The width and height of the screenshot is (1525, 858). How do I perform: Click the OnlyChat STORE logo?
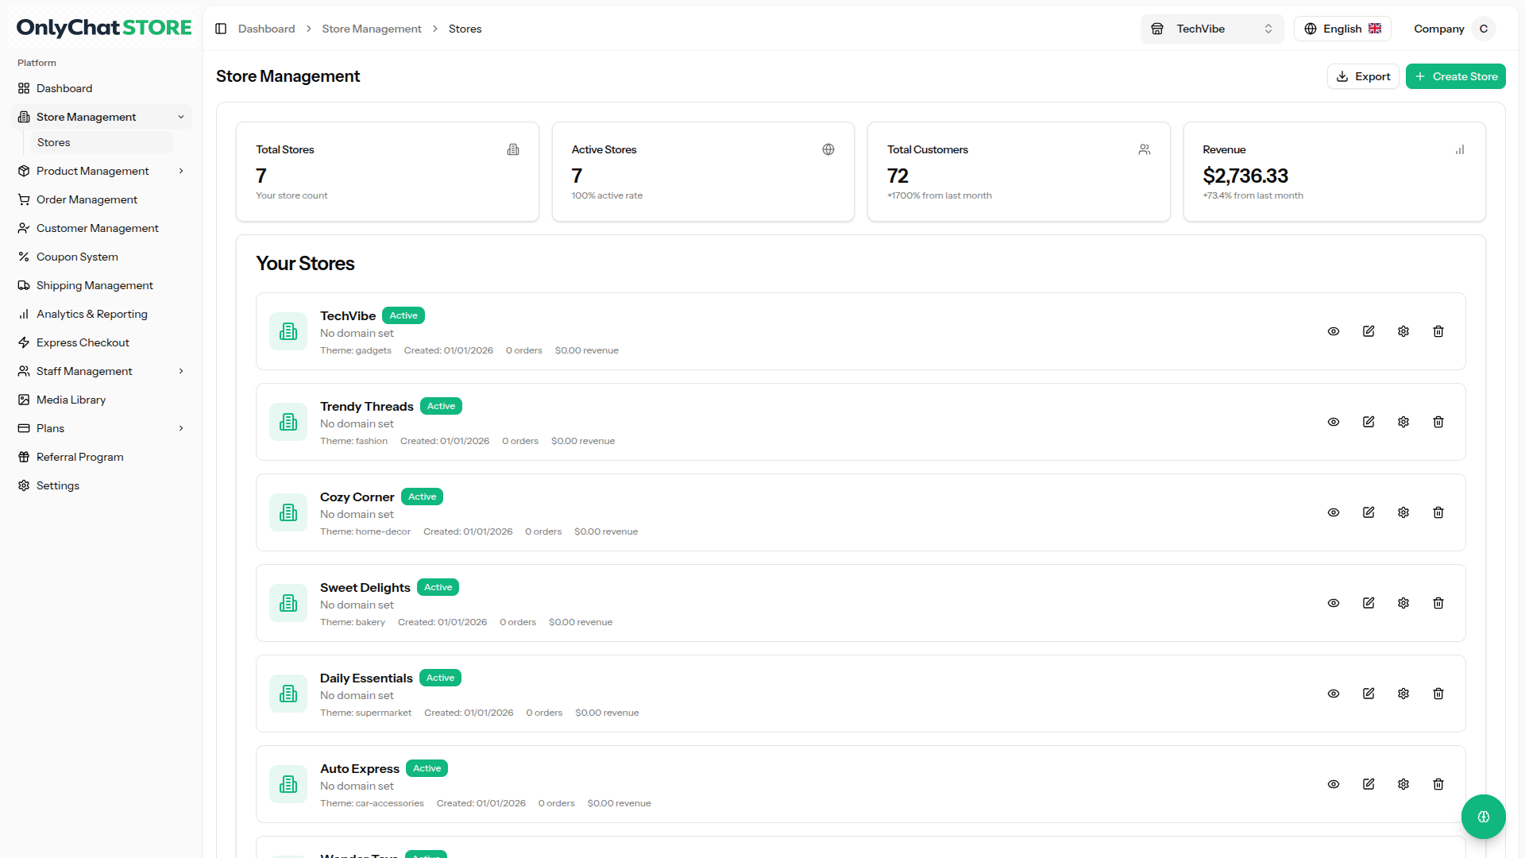pyautogui.click(x=104, y=27)
